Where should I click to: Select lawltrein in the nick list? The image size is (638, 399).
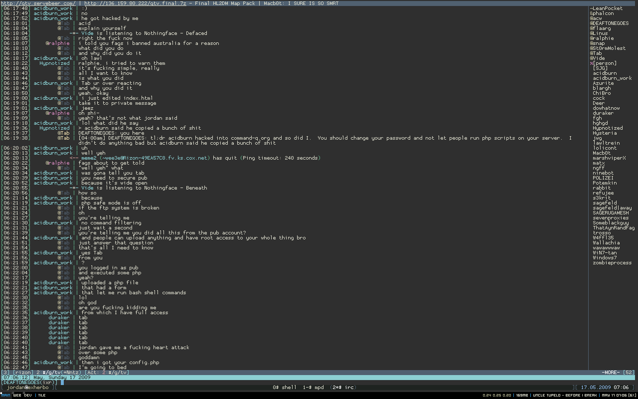coord(606,143)
